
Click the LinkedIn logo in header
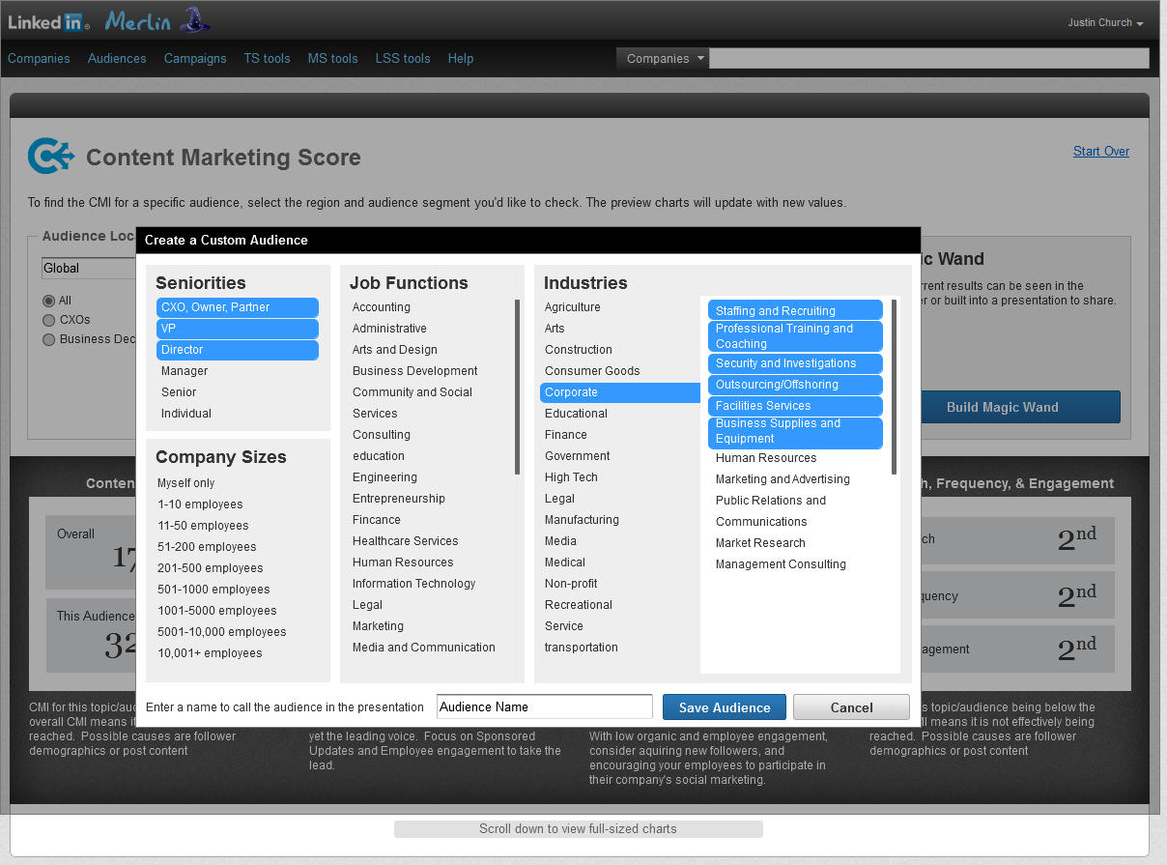coord(48,22)
